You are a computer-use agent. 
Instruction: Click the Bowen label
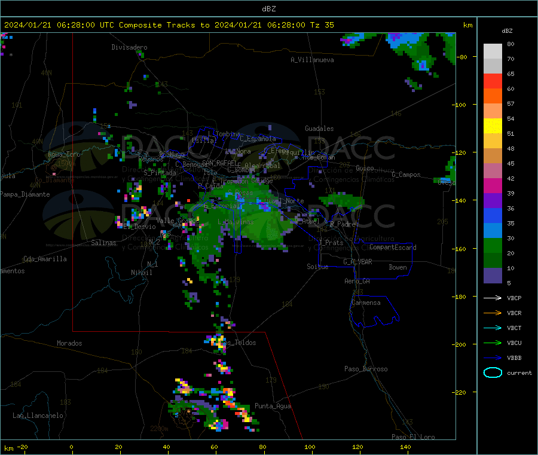[398, 267]
